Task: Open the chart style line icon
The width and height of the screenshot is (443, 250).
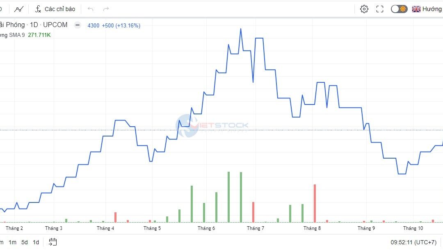Action: tap(19, 9)
